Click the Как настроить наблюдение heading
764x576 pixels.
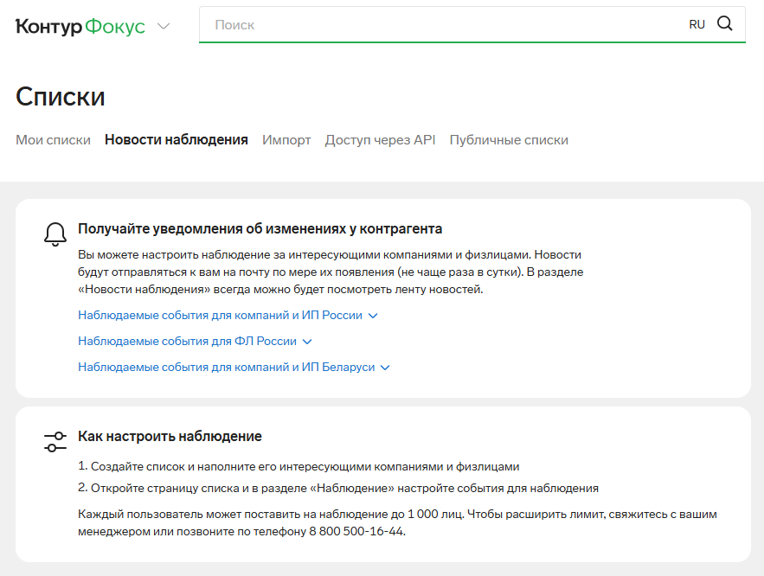tap(170, 436)
